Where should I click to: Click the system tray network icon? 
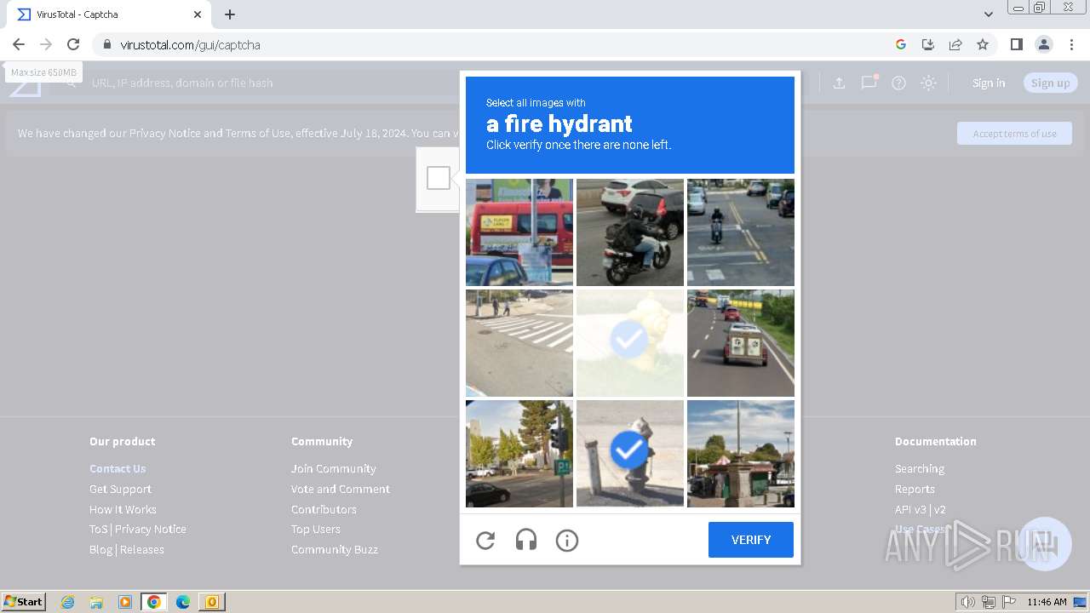click(989, 602)
